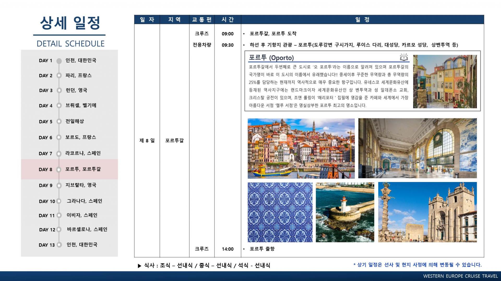
Task: Select the 전용차량 transport entry
Action: 202,45
